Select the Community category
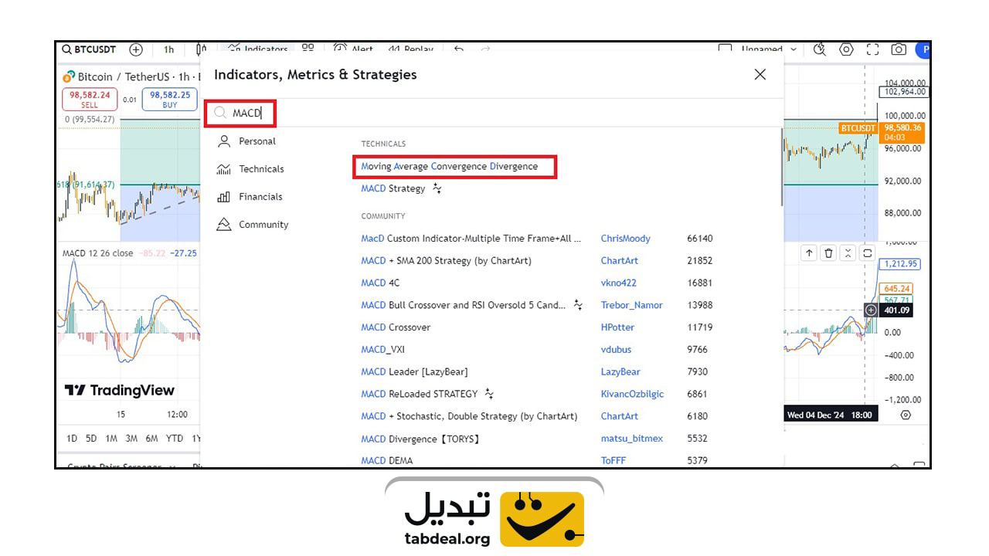The height and width of the screenshot is (556, 989). (x=253, y=225)
